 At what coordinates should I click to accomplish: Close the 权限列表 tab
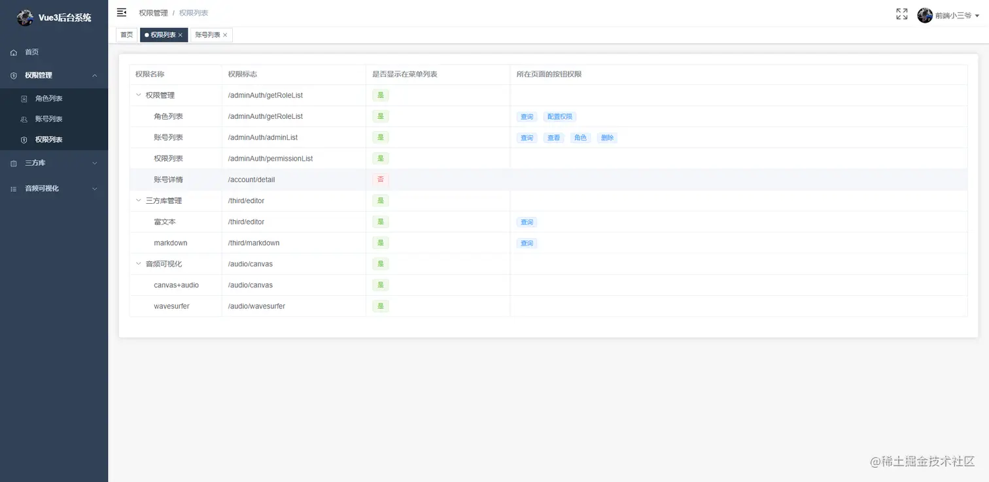181,35
